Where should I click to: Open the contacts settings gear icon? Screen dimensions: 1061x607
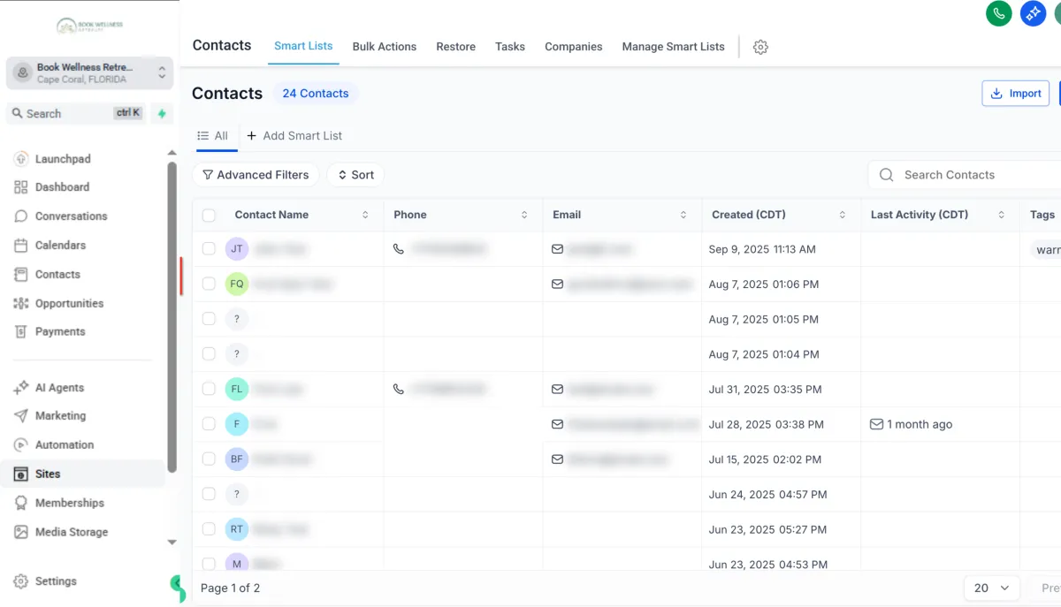[x=760, y=47]
